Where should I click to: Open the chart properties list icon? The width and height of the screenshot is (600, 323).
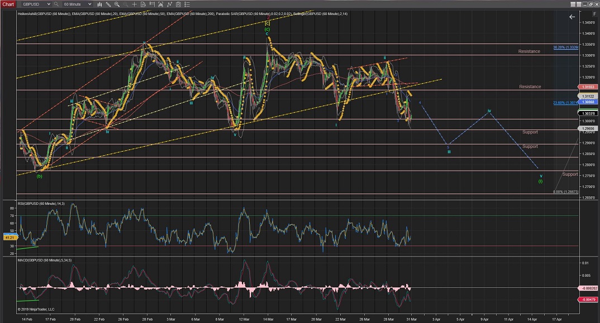coord(187,4)
